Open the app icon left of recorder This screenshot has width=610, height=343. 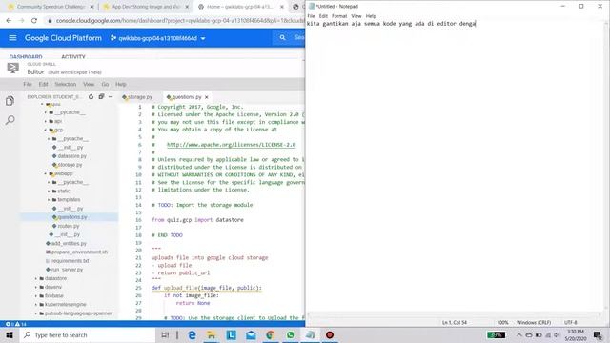pos(310,334)
